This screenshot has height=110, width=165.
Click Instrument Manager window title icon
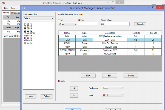(24, 8)
